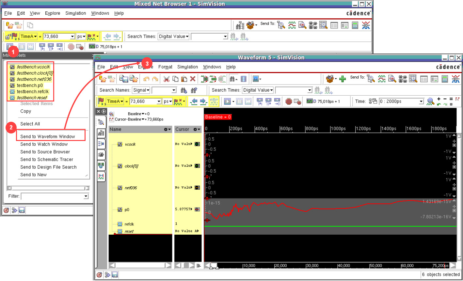This screenshot has width=463, height=281.
Task: Click the red X delete icon
Action: click(x=193, y=79)
